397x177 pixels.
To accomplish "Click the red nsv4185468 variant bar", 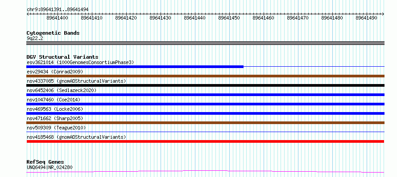I will tap(205, 141).
